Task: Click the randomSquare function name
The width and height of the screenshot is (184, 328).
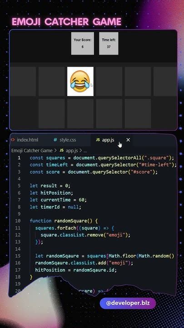Action: pos(72,220)
